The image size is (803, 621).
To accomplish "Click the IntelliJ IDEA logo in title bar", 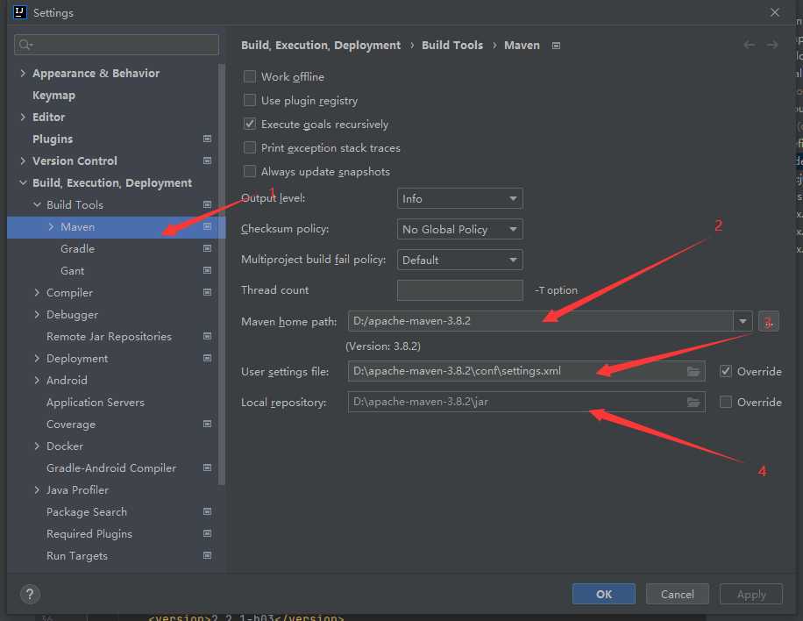I will click(x=20, y=11).
